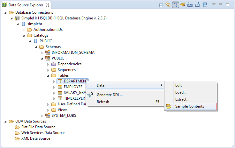Expand the TIMEKEEPER table arrow
The image size is (235, 148).
pyautogui.click(x=54, y=99)
